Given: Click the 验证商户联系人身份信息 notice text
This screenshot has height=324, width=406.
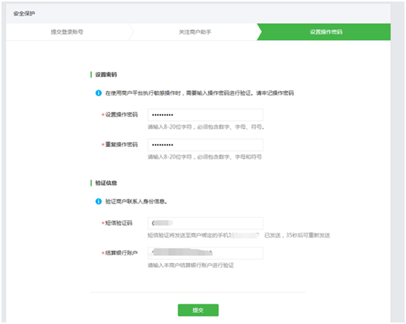Looking at the screenshot, I should (136, 202).
